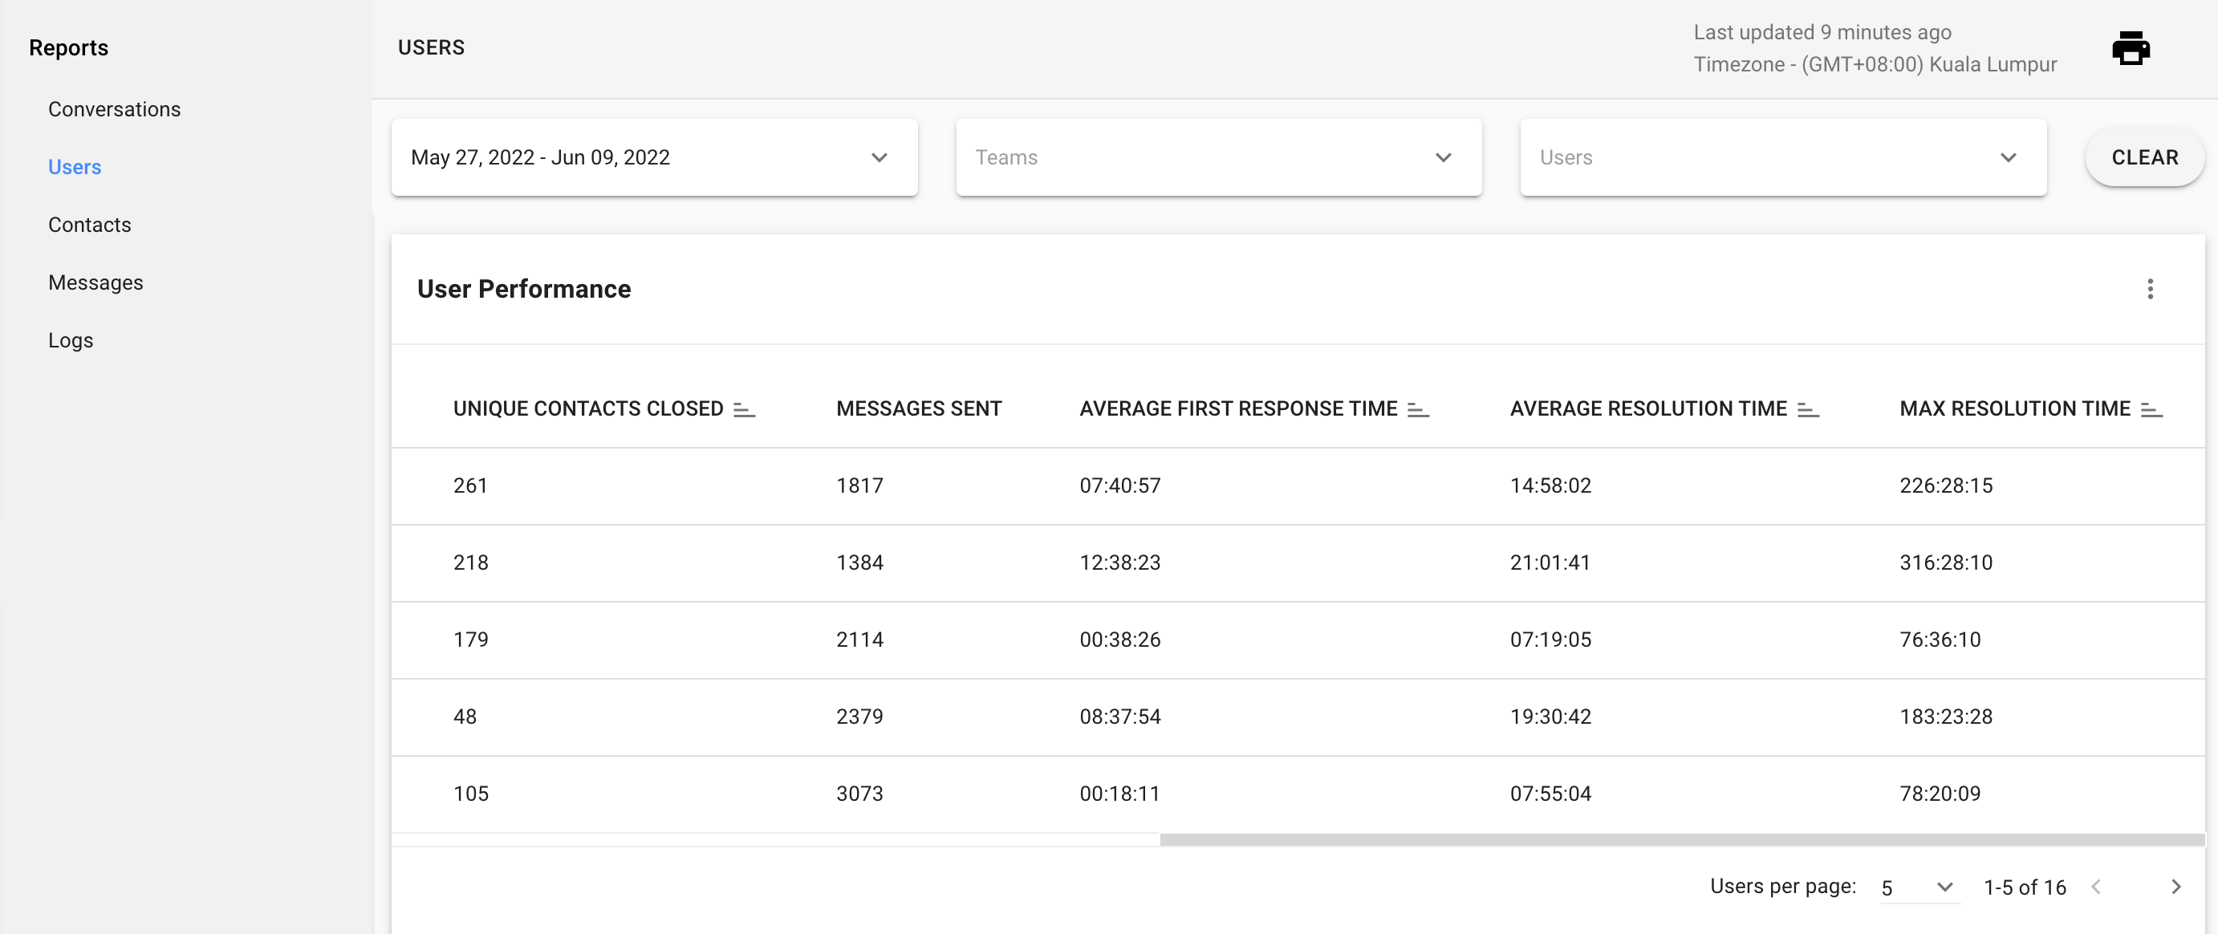Click the Max Resolution Time header text
This screenshot has height=934, width=2218.
tap(2015, 409)
